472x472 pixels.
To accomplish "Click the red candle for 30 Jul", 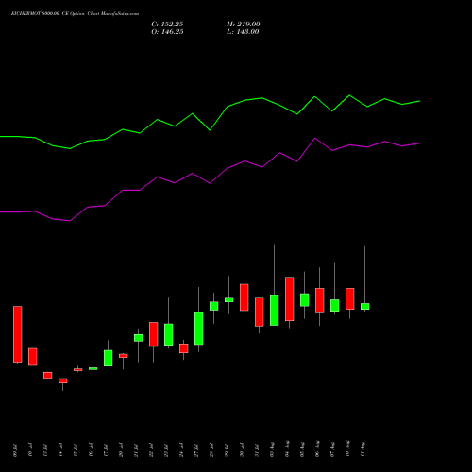I will [x=244, y=297].
